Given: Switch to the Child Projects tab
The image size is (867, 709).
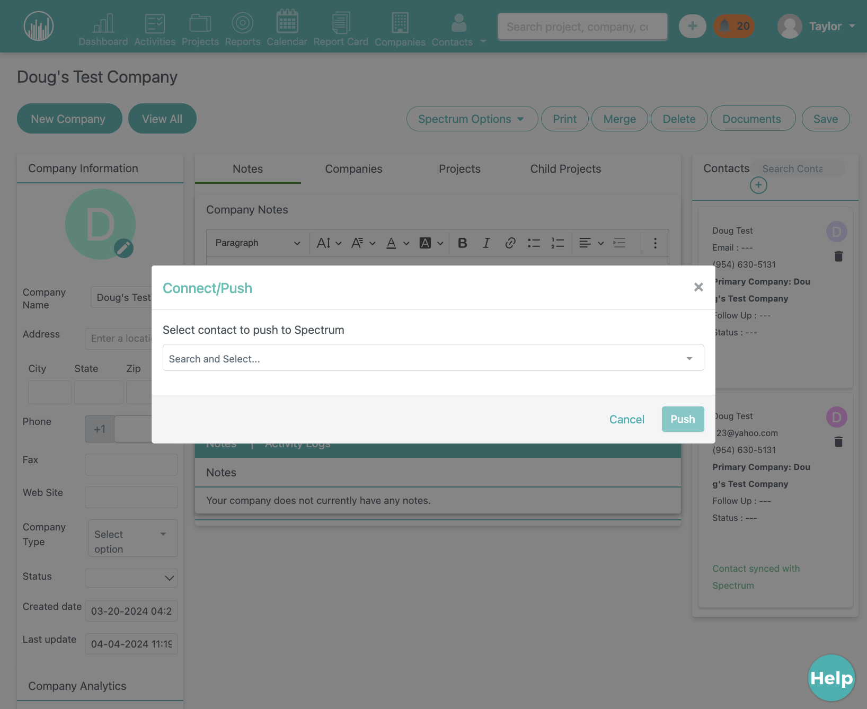Looking at the screenshot, I should pos(565,169).
